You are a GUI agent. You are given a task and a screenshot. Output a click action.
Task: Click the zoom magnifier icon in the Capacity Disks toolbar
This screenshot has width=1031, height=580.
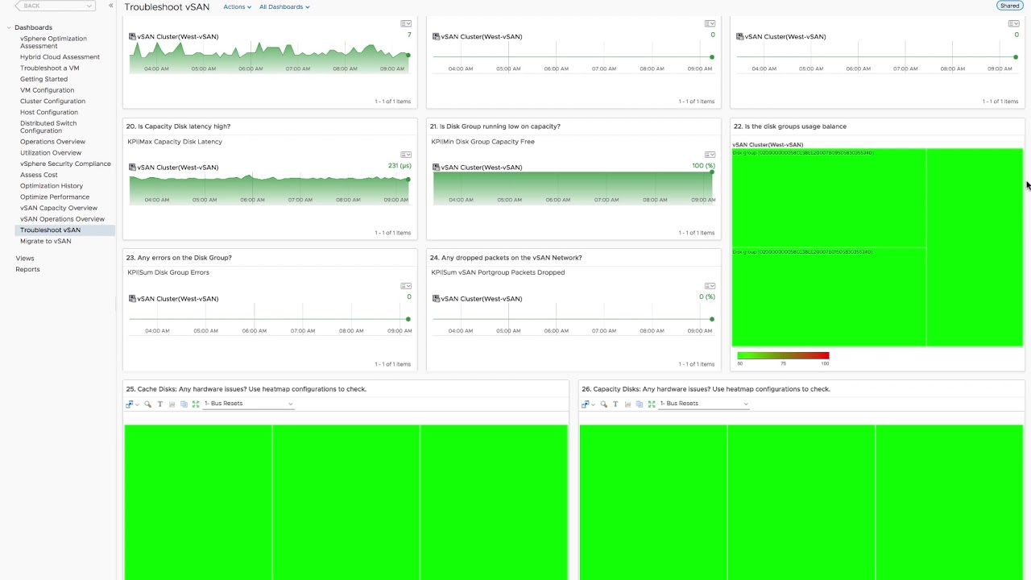click(x=603, y=404)
